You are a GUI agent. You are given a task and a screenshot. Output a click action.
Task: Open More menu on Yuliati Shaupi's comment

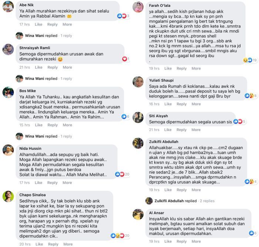pyautogui.click(x=196, y=104)
